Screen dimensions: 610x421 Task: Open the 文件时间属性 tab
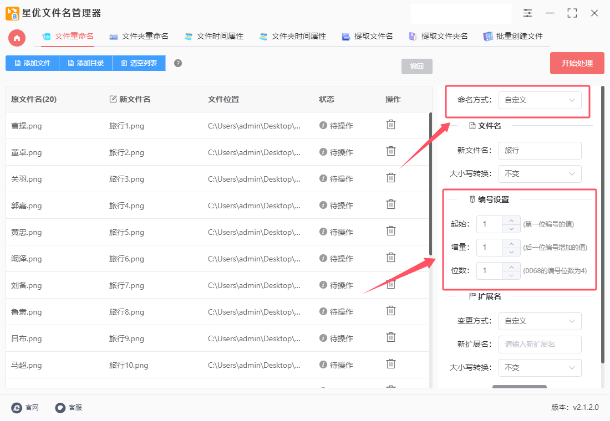point(214,37)
